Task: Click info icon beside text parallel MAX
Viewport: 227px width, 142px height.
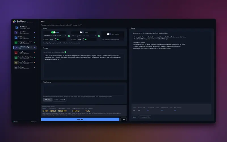Action: [58, 39]
